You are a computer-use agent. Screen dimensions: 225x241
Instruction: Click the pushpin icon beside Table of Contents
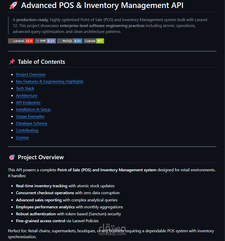pos(12,62)
